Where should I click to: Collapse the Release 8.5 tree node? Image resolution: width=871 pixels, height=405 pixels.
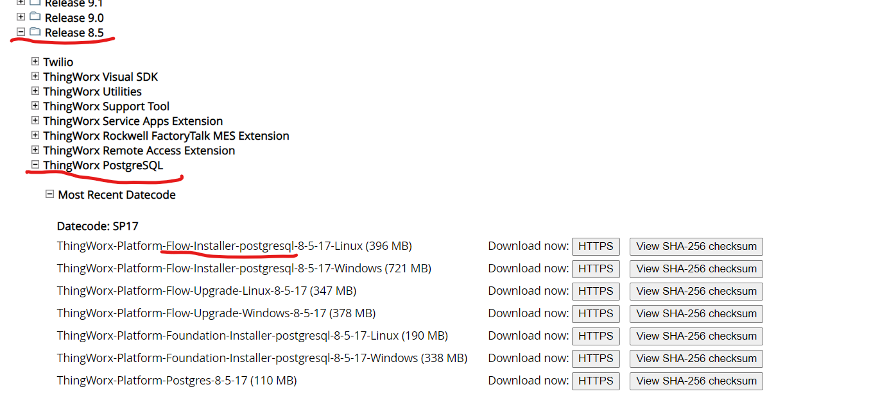click(21, 32)
